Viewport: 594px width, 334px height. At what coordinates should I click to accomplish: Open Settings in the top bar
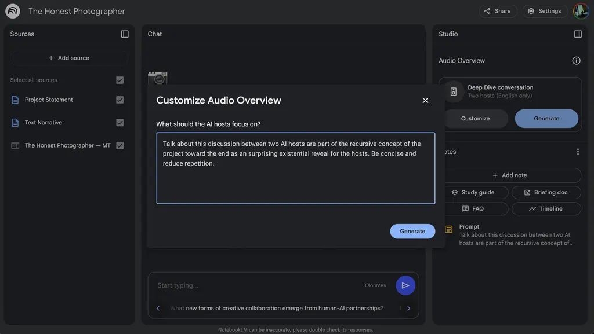[545, 12]
